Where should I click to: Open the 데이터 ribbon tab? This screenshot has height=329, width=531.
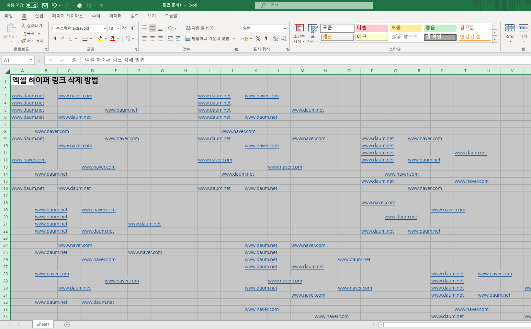click(x=115, y=16)
